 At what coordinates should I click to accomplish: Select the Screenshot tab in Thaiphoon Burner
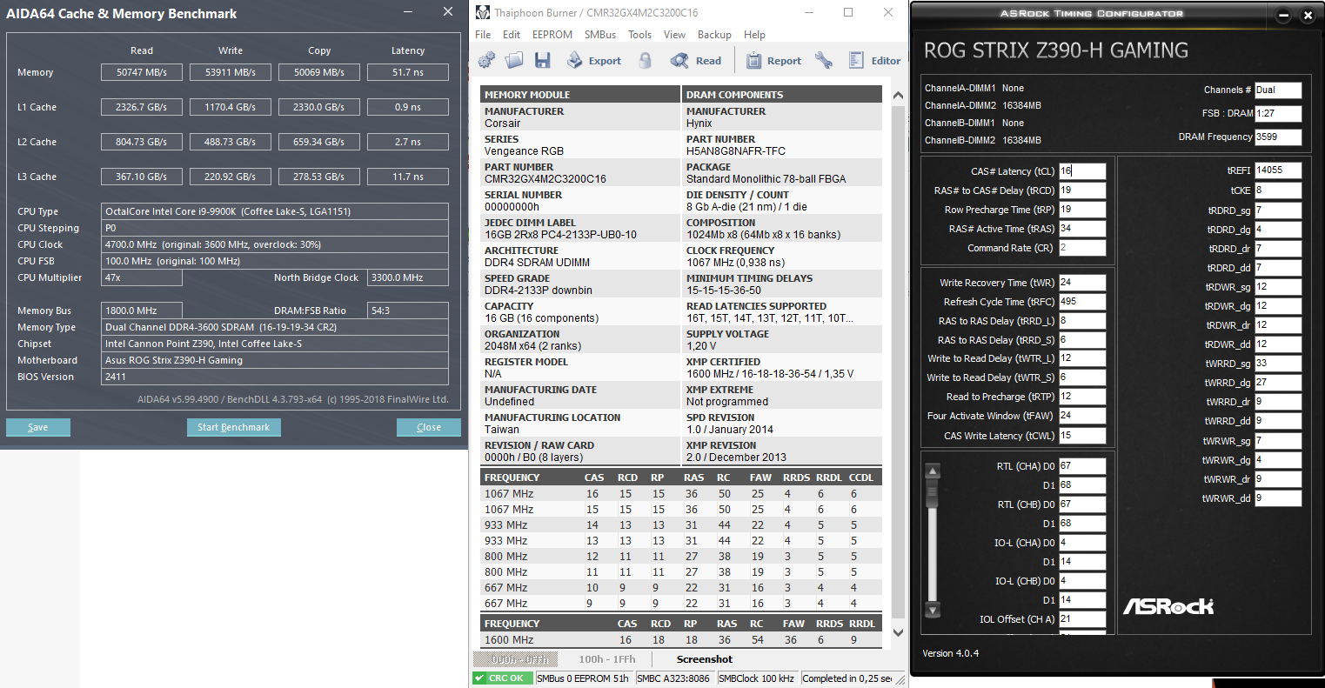pos(705,659)
